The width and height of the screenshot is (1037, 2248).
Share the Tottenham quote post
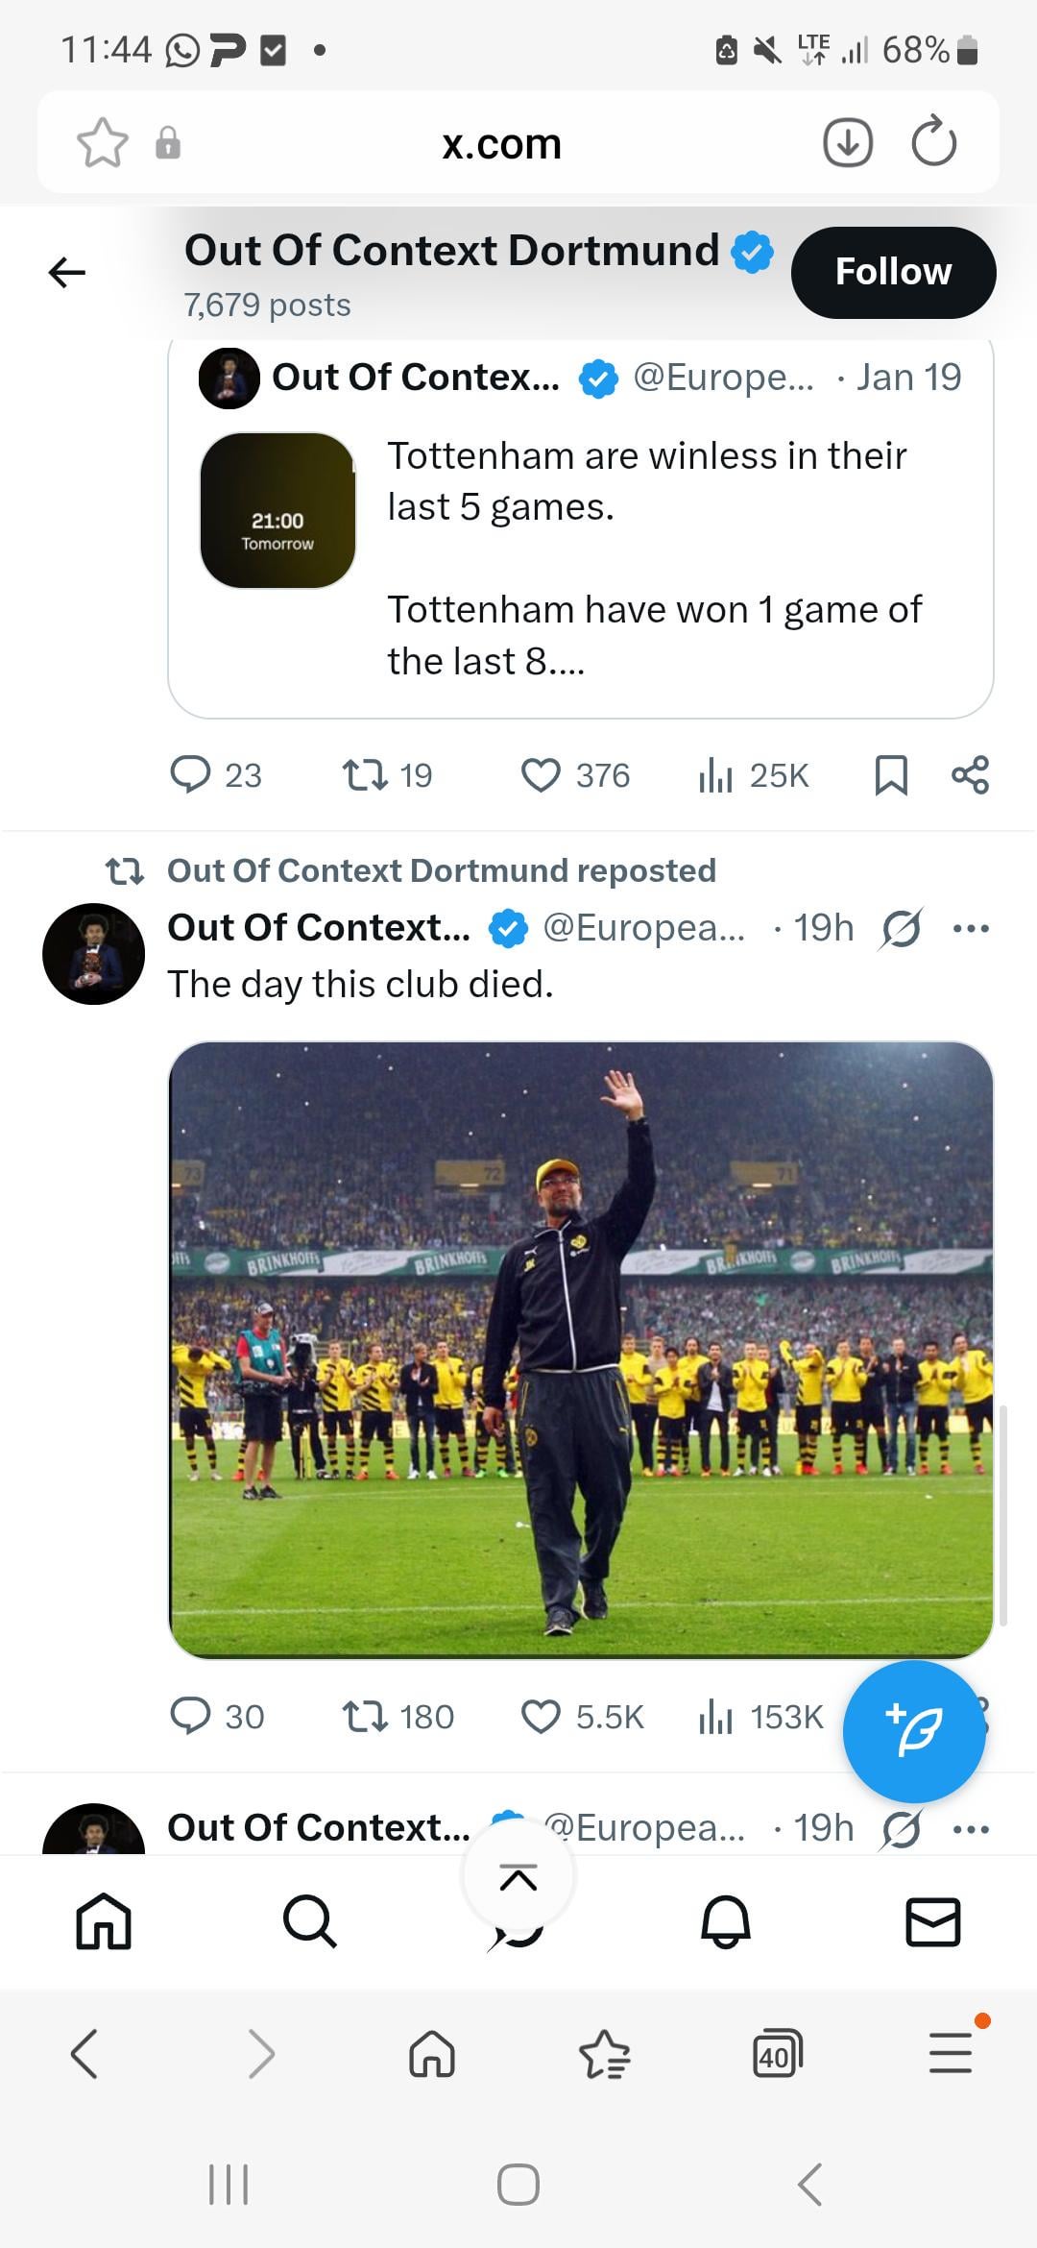(x=970, y=775)
